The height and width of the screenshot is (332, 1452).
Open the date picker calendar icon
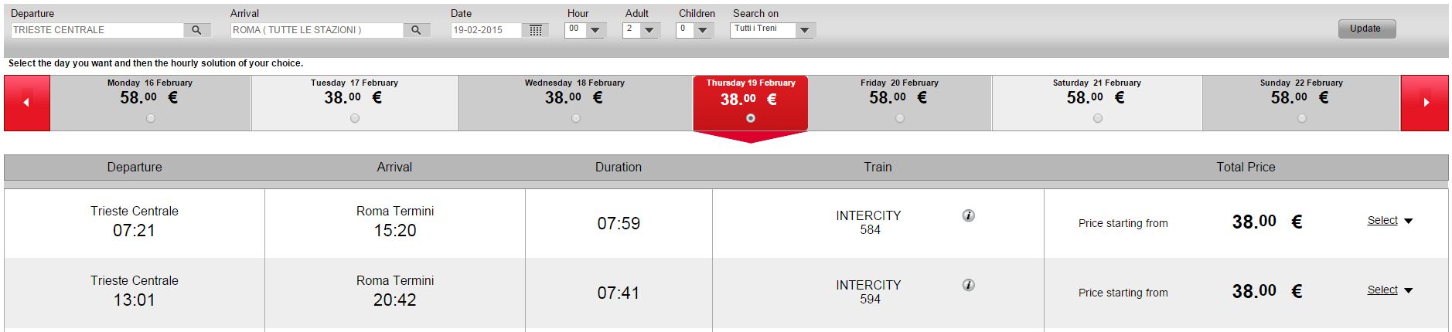535,30
